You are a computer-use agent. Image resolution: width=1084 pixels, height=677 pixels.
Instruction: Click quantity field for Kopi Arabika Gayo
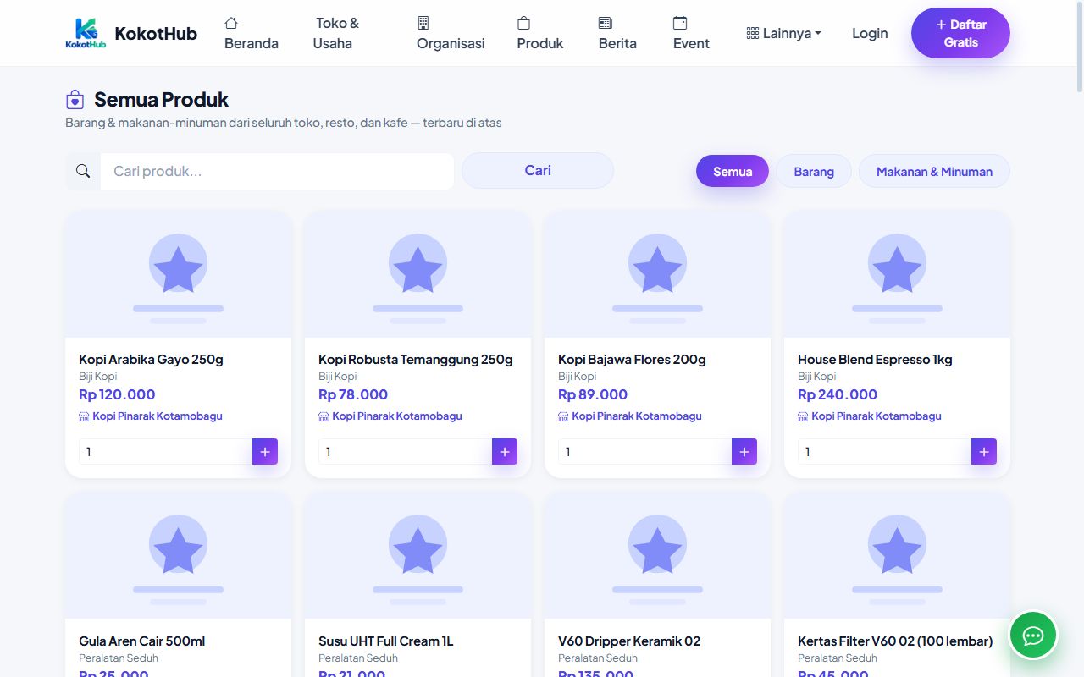166,452
